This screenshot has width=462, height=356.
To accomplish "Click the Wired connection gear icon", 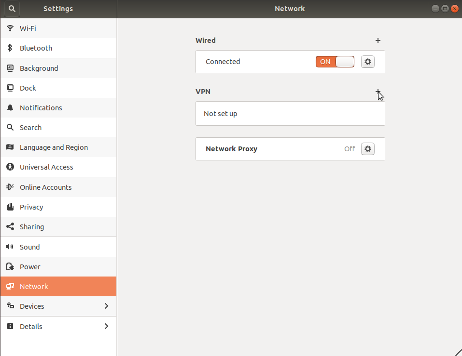I will point(368,62).
